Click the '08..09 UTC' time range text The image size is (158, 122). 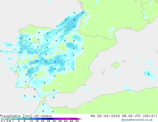point(131,116)
